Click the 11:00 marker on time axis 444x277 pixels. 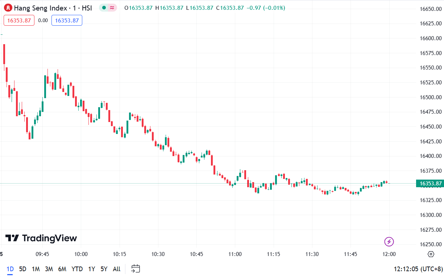(235, 254)
